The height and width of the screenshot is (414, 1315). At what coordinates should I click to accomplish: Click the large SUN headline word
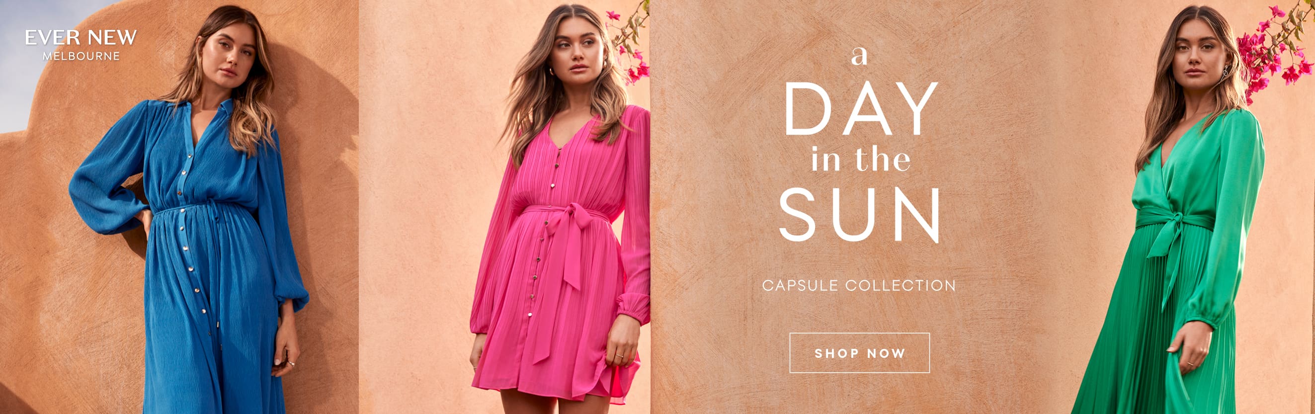point(859,215)
